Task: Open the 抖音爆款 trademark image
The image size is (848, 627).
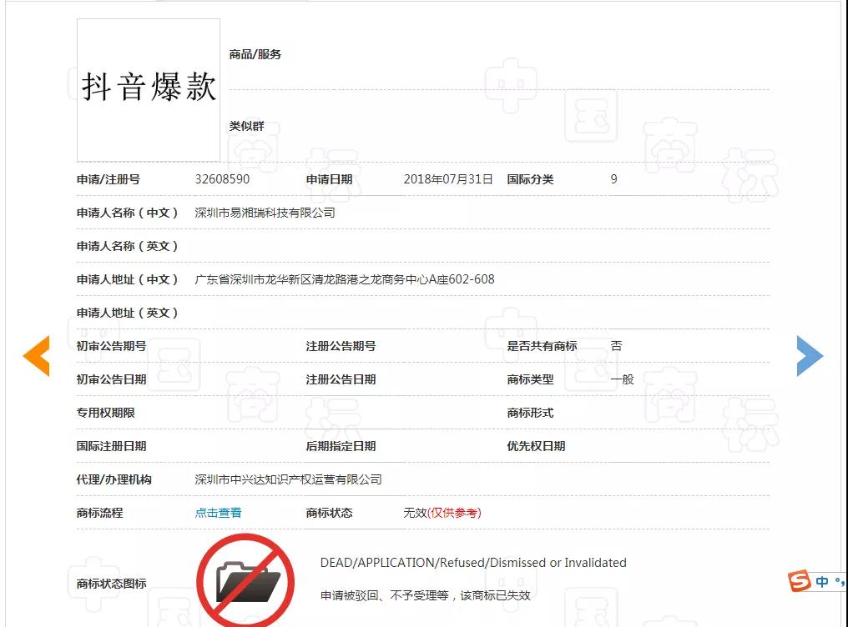Action: [149, 89]
